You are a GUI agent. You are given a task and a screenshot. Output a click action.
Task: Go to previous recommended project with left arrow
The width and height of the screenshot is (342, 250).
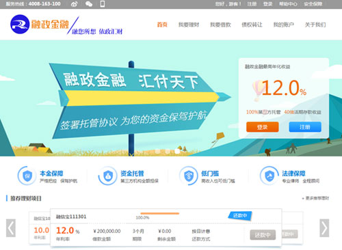coord(11,228)
